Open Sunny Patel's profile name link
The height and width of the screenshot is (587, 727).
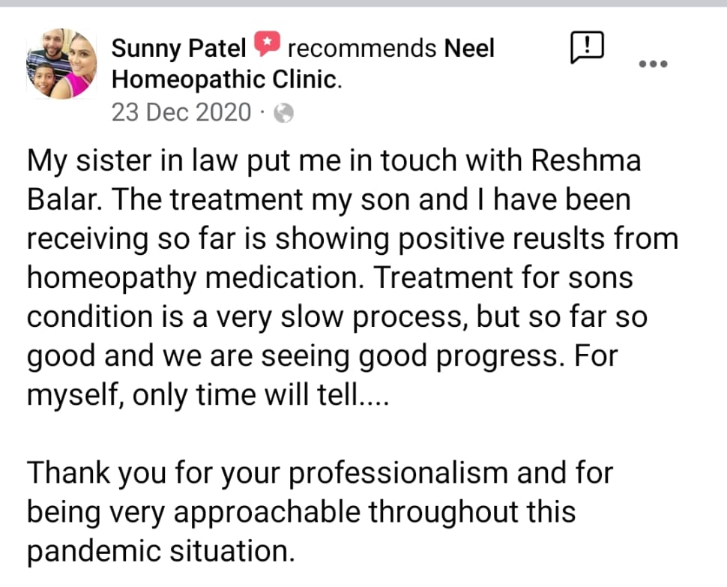(178, 49)
